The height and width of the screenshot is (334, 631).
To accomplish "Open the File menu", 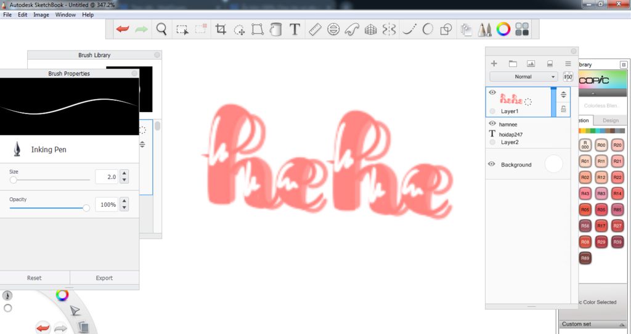I will coord(7,15).
